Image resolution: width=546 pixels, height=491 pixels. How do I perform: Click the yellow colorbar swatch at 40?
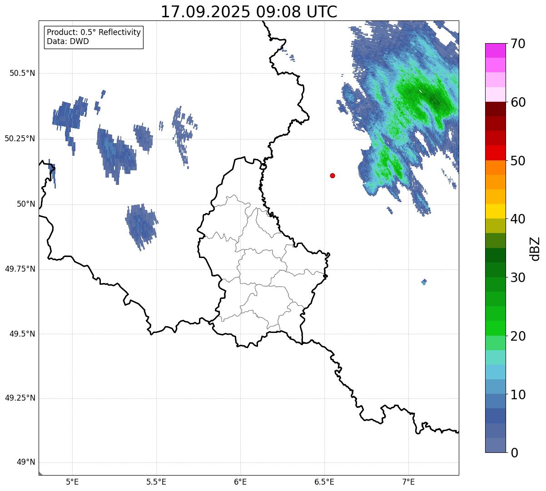(x=495, y=212)
